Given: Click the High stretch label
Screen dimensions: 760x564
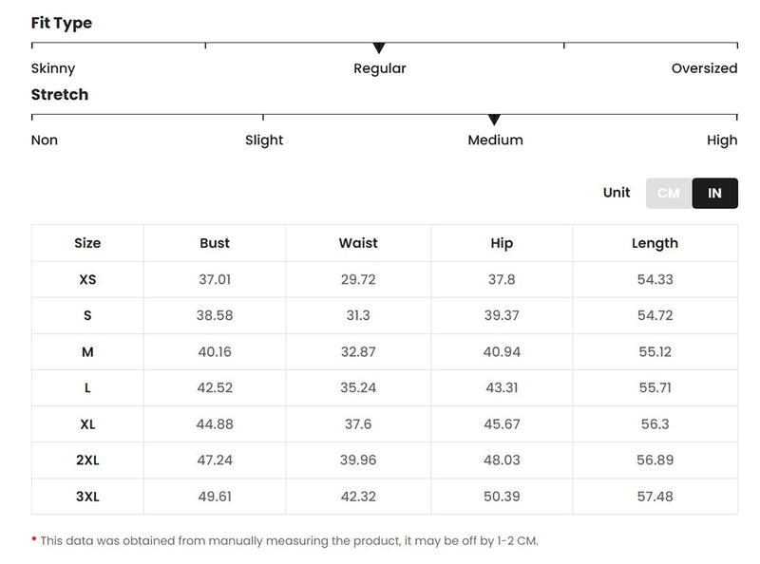Looking at the screenshot, I should [x=722, y=140].
